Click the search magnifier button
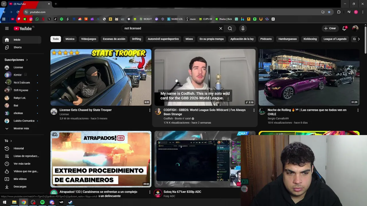 coord(230,28)
